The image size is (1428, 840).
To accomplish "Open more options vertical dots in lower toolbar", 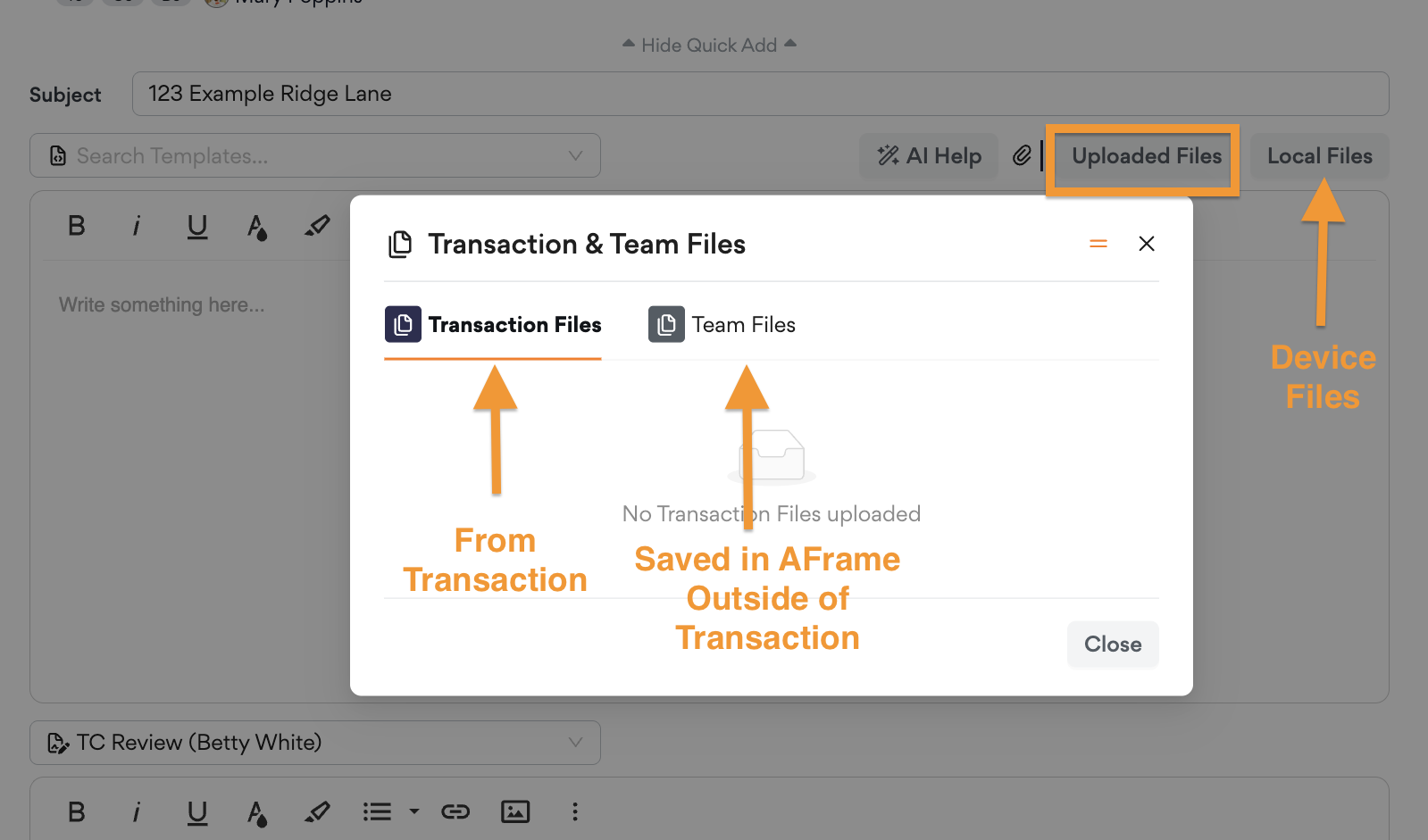I will click(575, 811).
